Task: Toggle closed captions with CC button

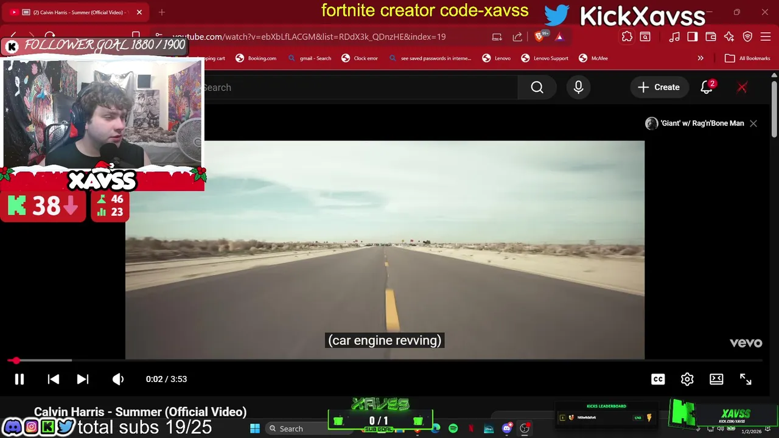Action: click(658, 379)
